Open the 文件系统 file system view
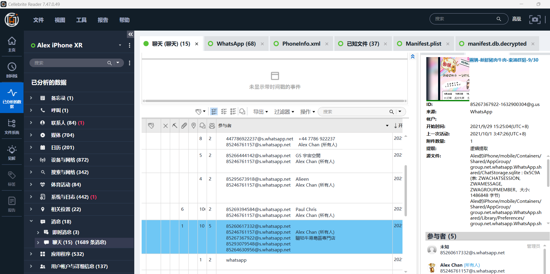 (x=12, y=127)
